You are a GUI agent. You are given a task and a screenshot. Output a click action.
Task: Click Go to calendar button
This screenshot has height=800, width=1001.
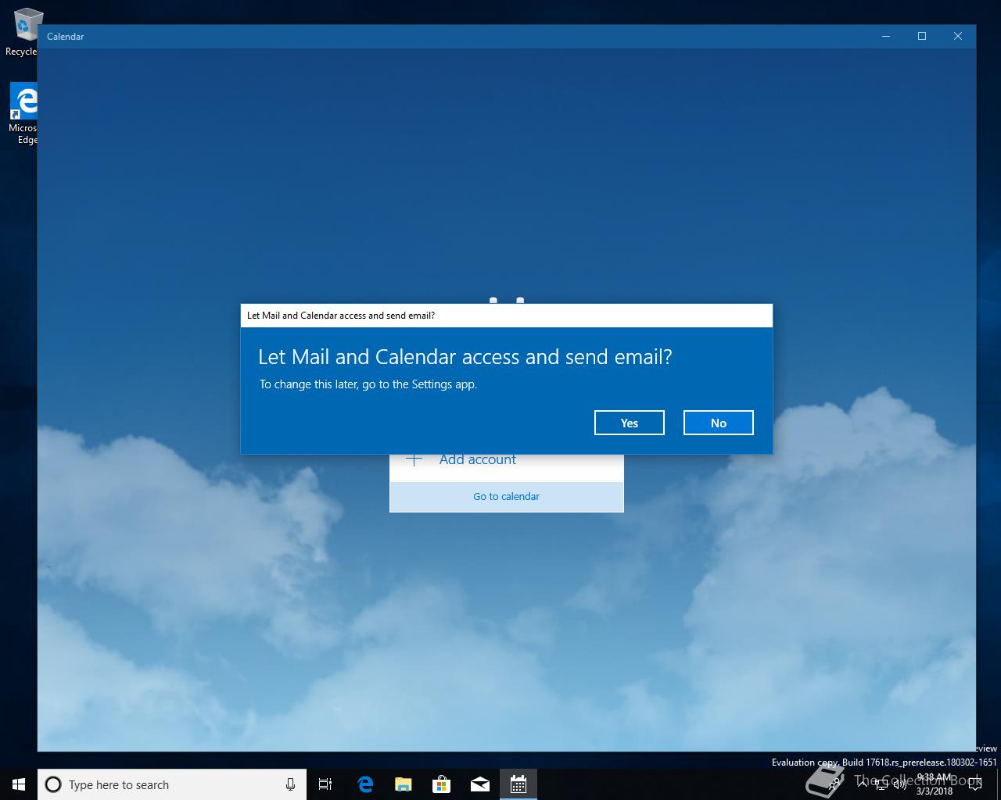pyautogui.click(x=507, y=496)
